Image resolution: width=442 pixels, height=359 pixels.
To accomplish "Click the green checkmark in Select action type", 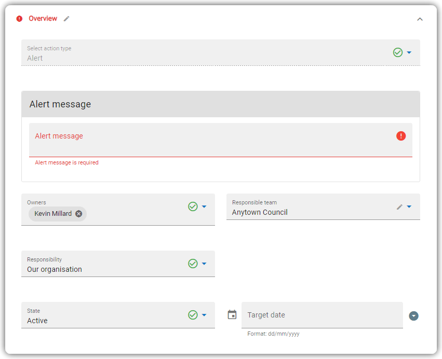I will click(x=398, y=52).
